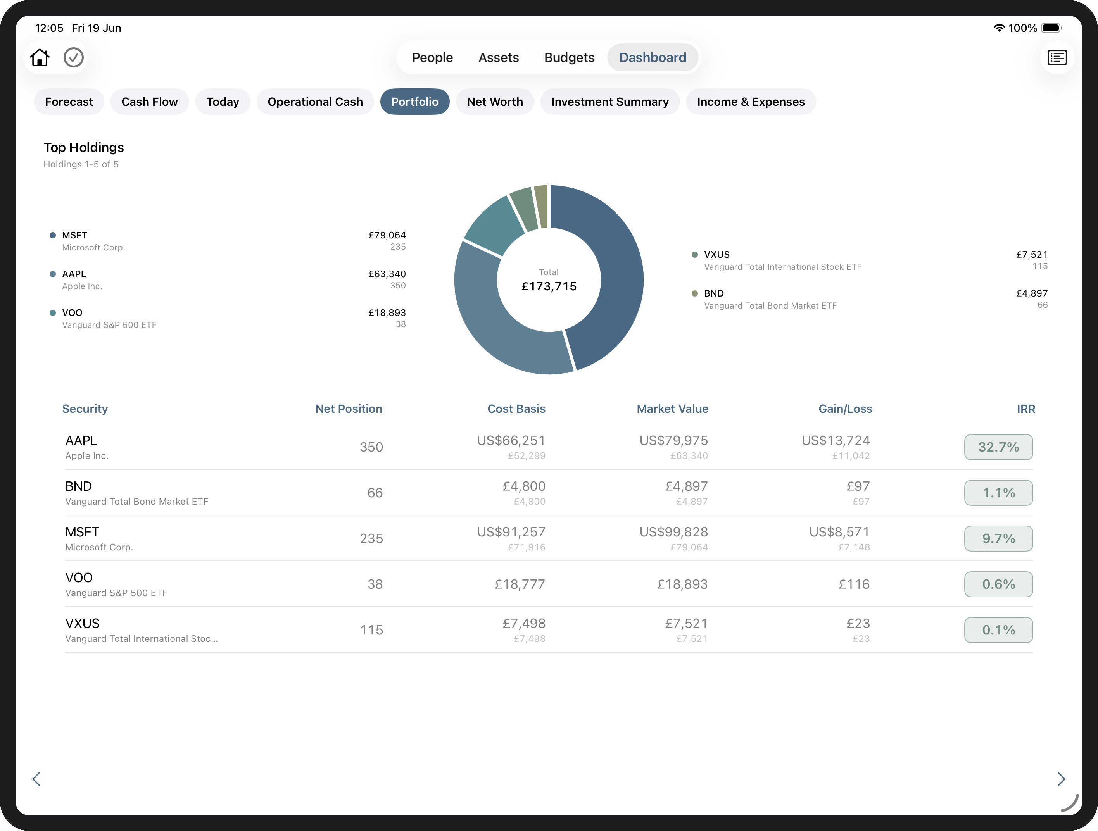The image size is (1098, 831).
Task: Sort by Gain/Loss column header
Action: [x=845, y=409]
